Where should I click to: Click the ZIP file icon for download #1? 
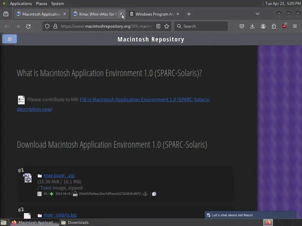(x=27, y=178)
